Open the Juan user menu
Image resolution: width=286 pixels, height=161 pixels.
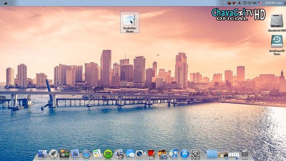(x=279, y=3)
